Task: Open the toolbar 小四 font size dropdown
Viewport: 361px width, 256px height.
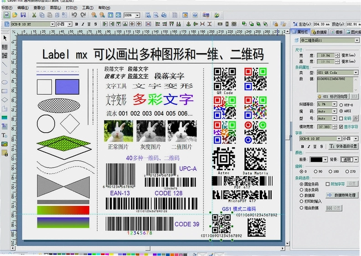Action: pos(70,24)
